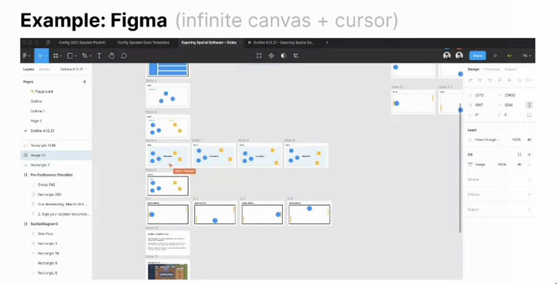Select the Hand tool
This screenshot has height=284, width=559.
click(111, 56)
